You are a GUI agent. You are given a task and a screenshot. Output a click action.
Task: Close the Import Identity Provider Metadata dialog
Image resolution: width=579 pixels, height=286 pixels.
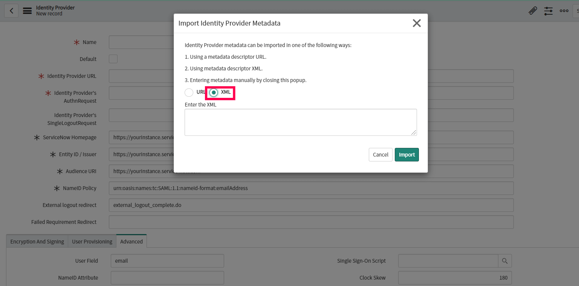coord(417,23)
